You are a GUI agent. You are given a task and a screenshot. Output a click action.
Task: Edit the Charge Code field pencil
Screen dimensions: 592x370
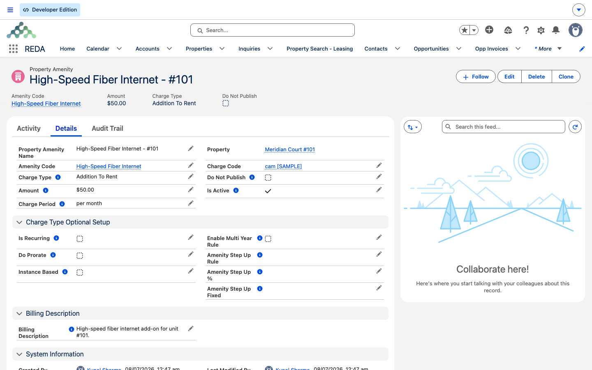[x=379, y=165]
